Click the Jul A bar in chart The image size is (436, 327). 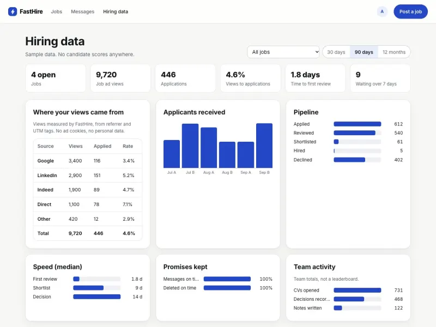pyautogui.click(x=172, y=154)
